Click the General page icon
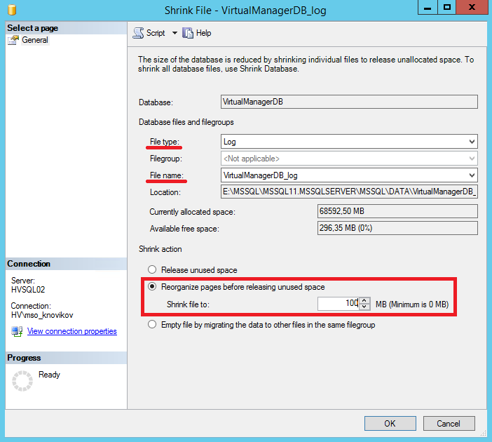Viewport: 492px width, 442px height. coord(13,40)
